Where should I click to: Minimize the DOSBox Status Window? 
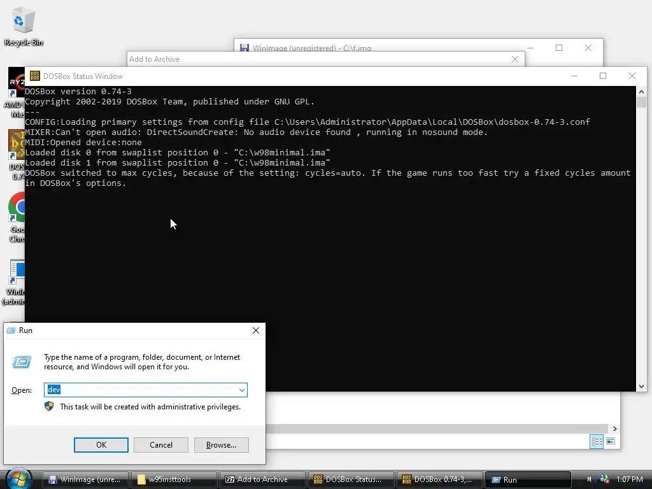(x=574, y=76)
